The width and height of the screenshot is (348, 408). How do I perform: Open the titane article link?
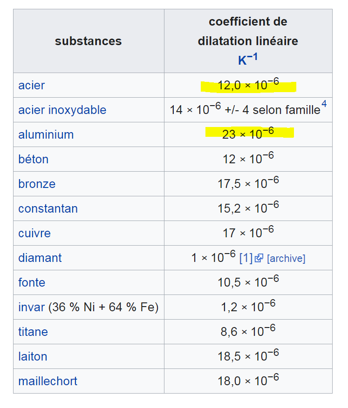pos(33,332)
